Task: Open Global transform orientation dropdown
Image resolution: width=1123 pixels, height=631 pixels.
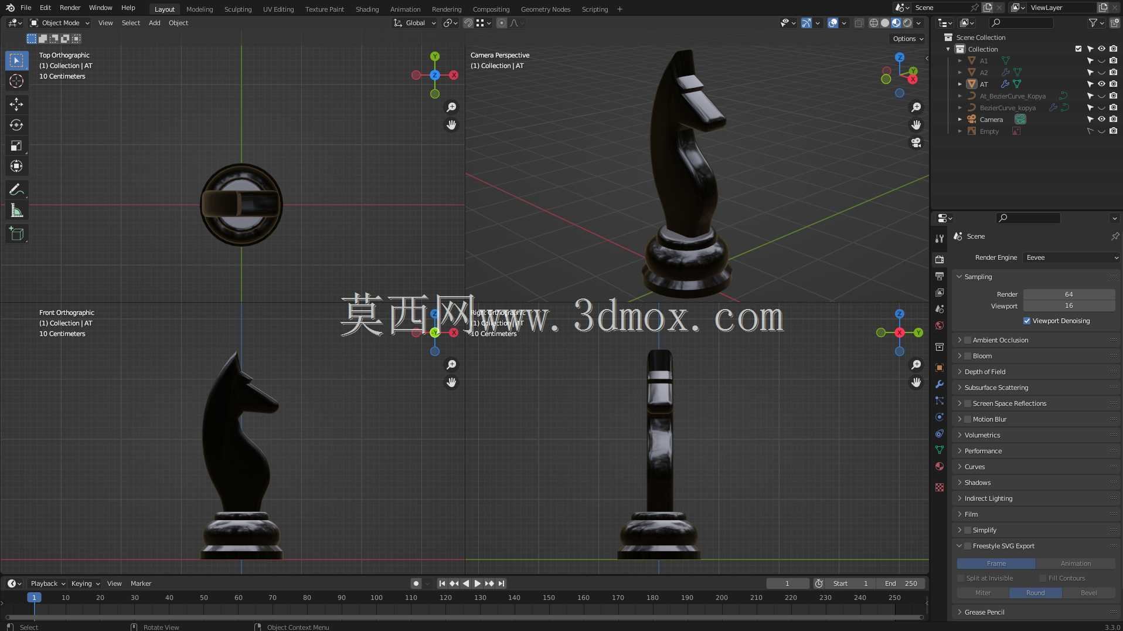Action: coord(415,23)
